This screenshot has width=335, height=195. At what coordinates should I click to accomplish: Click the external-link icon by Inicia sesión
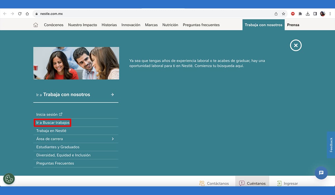pyautogui.click(x=61, y=114)
